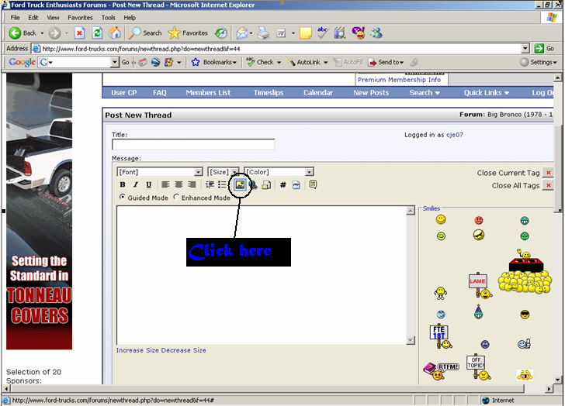Open the Favorites menu in menu bar
This screenshot has width=565, height=406.
(x=80, y=18)
